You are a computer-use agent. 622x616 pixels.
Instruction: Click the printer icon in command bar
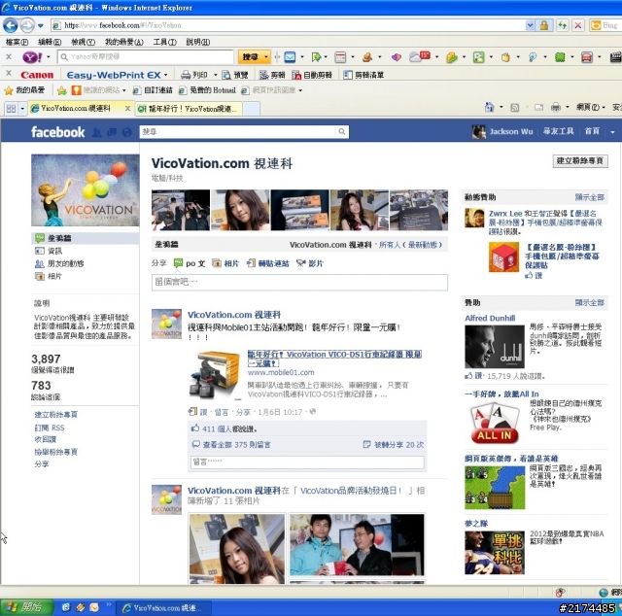[556, 107]
